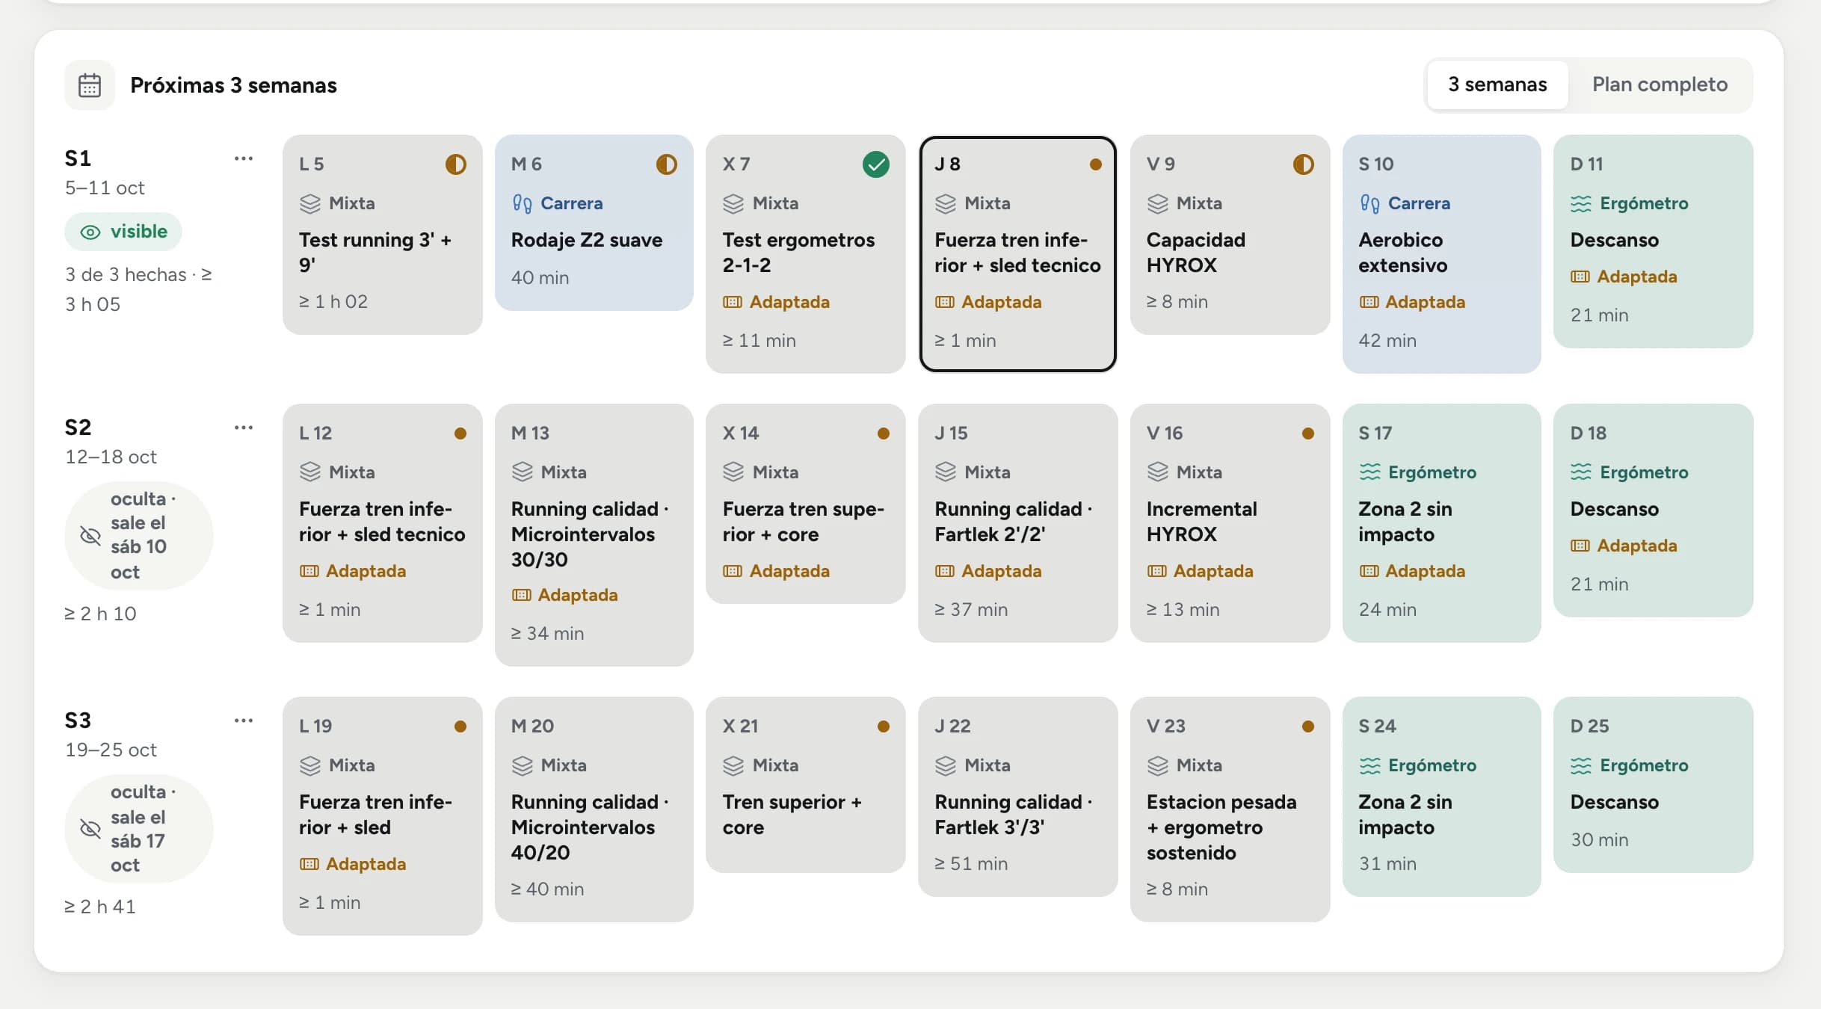
Task: Open Running calidad Fartlek 3'/3' session
Action: [x=1018, y=797]
